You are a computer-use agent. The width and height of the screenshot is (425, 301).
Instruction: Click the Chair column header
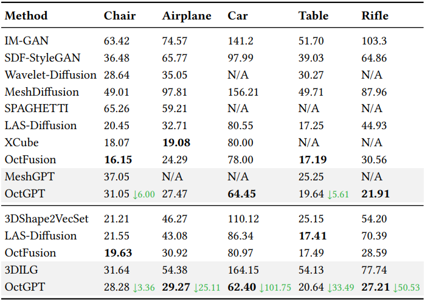[120, 16]
